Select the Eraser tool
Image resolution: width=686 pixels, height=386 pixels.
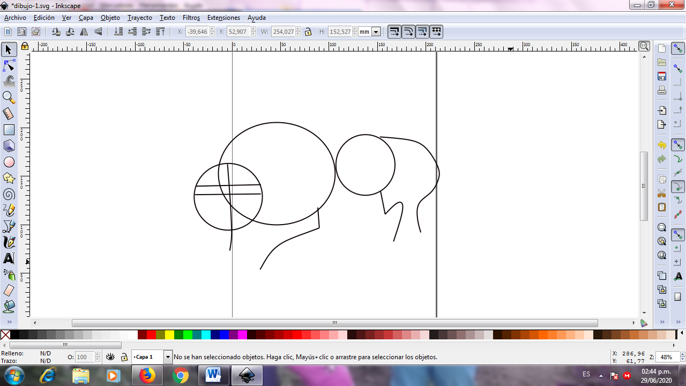[9, 291]
